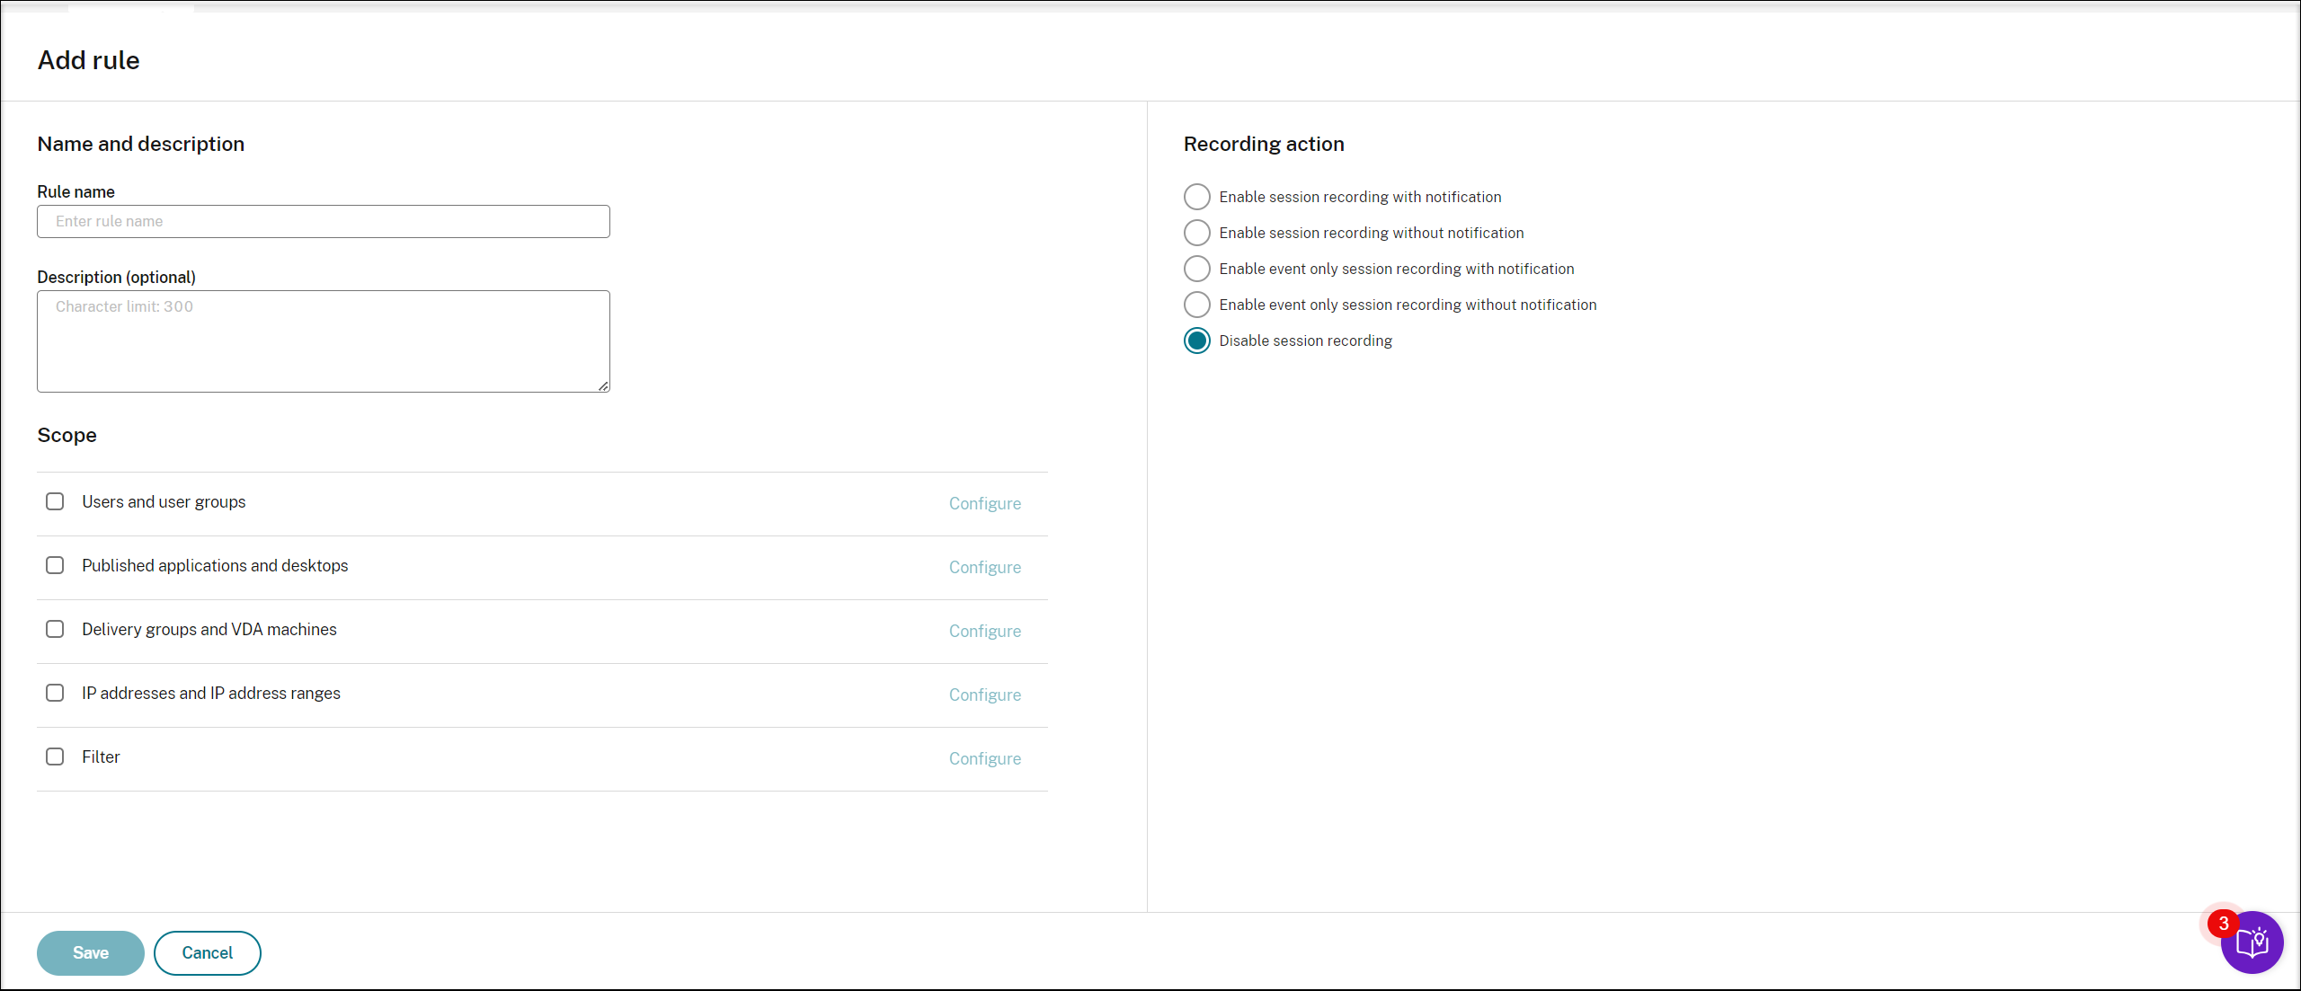Check the Filter scope checkbox
This screenshot has height=991, width=2301.
(55, 757)
